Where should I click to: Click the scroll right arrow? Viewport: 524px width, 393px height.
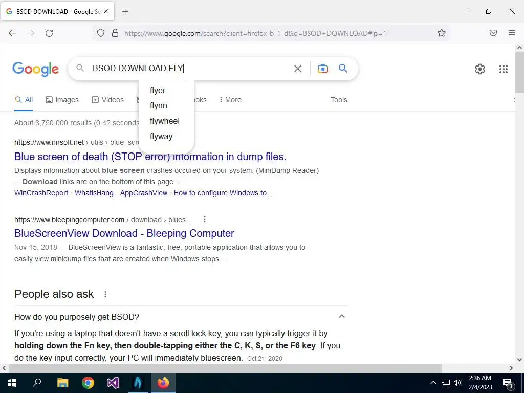(511, 368)
